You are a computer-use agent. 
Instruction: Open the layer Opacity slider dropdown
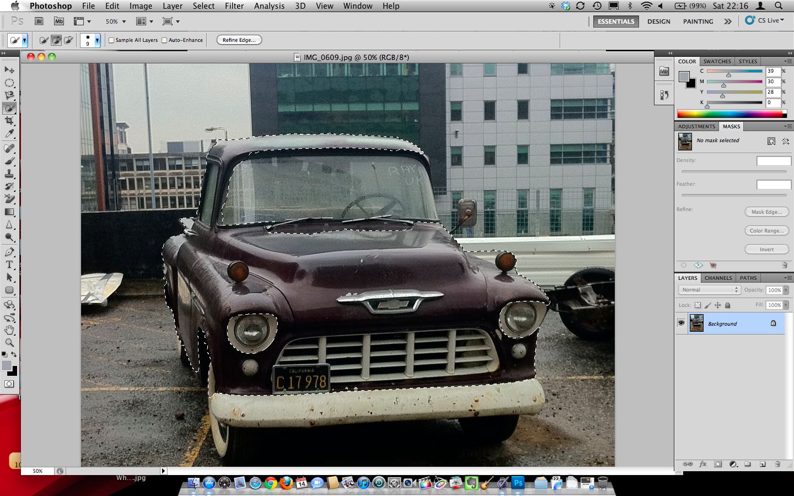click(x=786, y=290)
